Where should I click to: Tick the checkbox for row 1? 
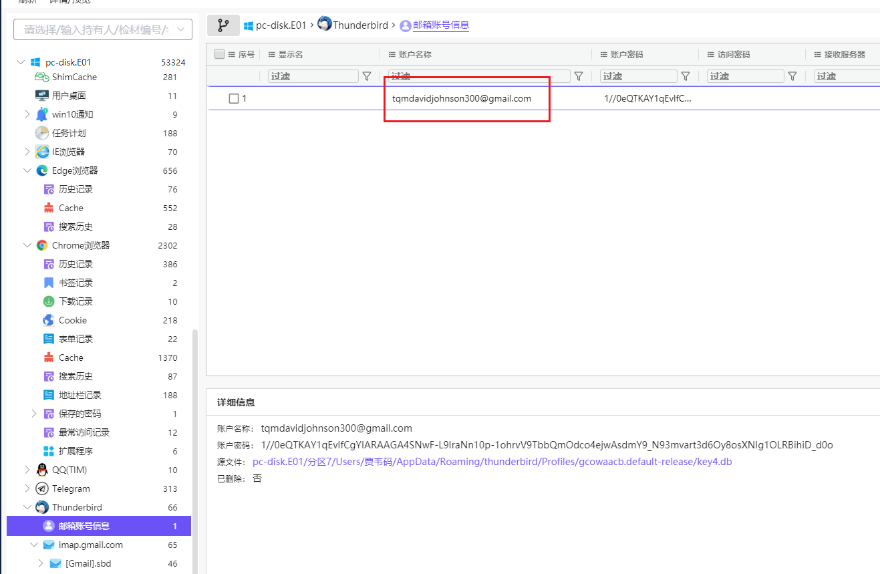234,98
